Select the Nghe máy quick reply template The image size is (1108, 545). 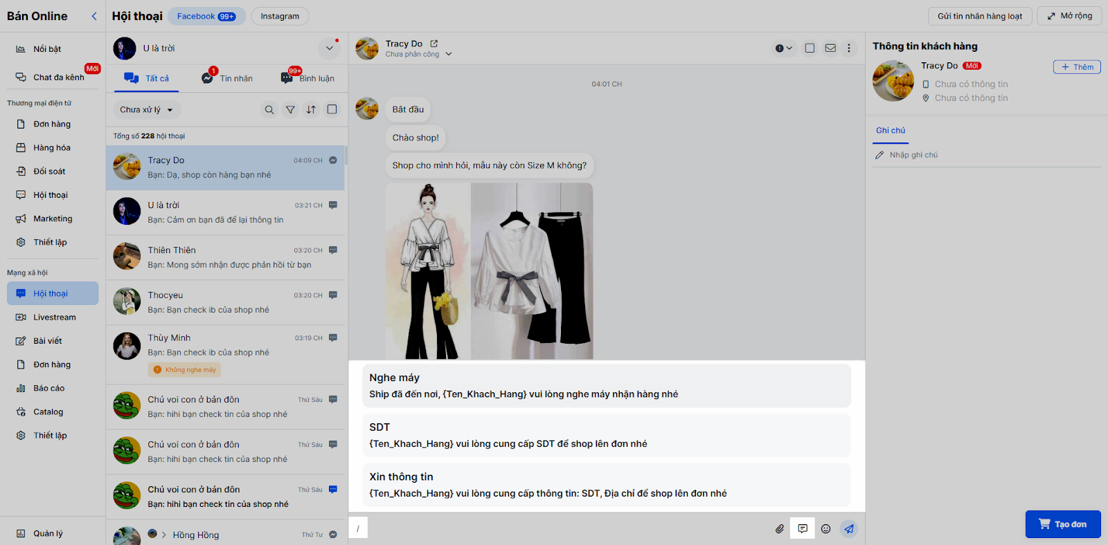(606, 386)
